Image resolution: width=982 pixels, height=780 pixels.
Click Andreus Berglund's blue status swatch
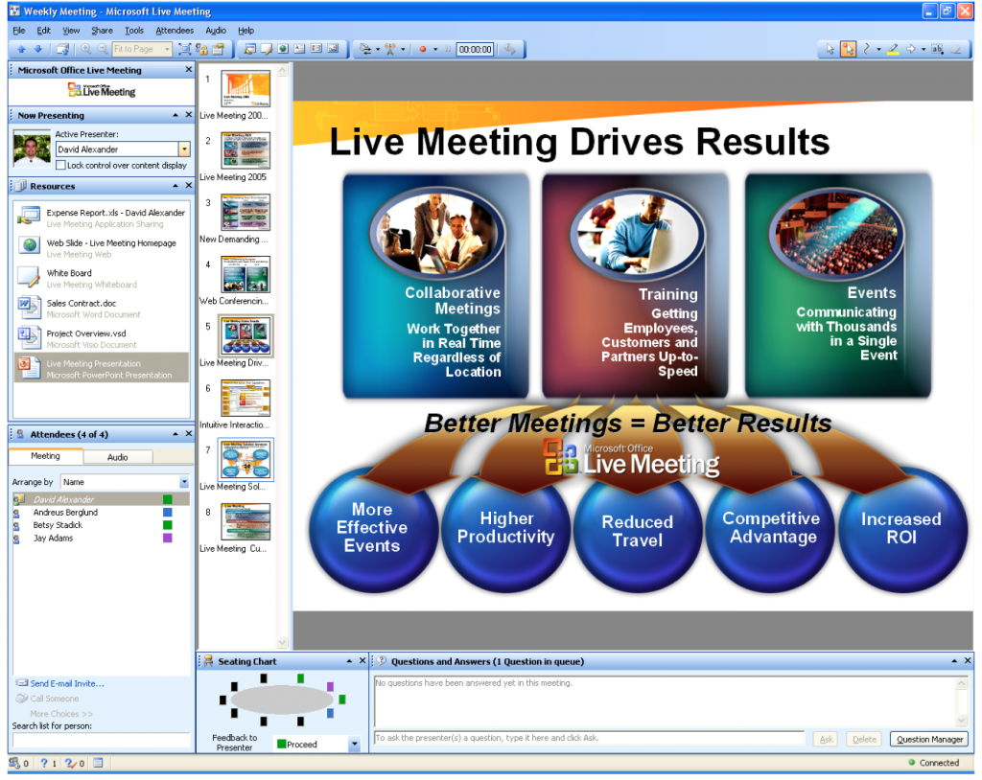coord(167,512)
